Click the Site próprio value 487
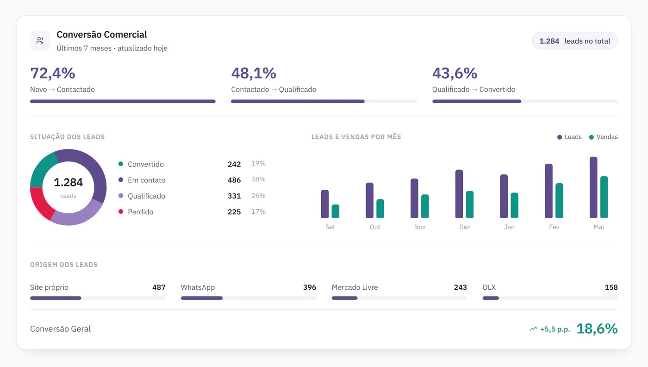 click(159, 287)
